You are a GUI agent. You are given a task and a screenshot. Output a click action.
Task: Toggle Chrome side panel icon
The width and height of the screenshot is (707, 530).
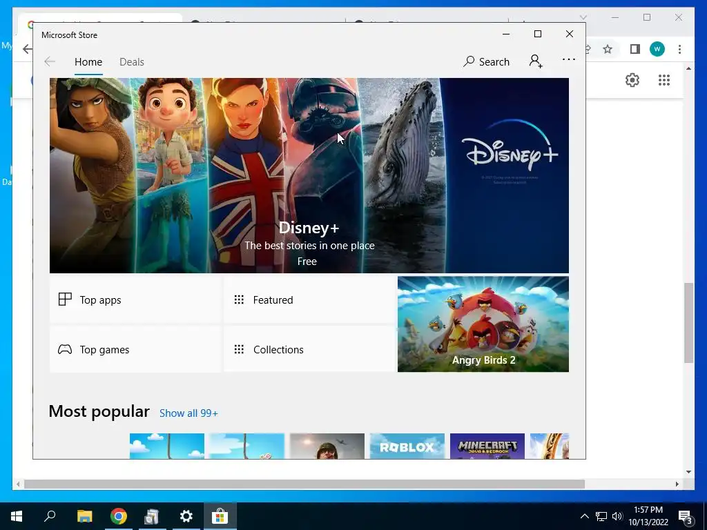click(x=635, y=49)
